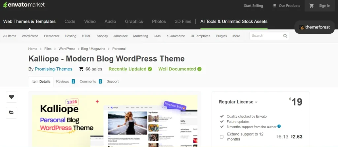
Task: Go to Personal in breadcrumb
Action: (119, 49)
